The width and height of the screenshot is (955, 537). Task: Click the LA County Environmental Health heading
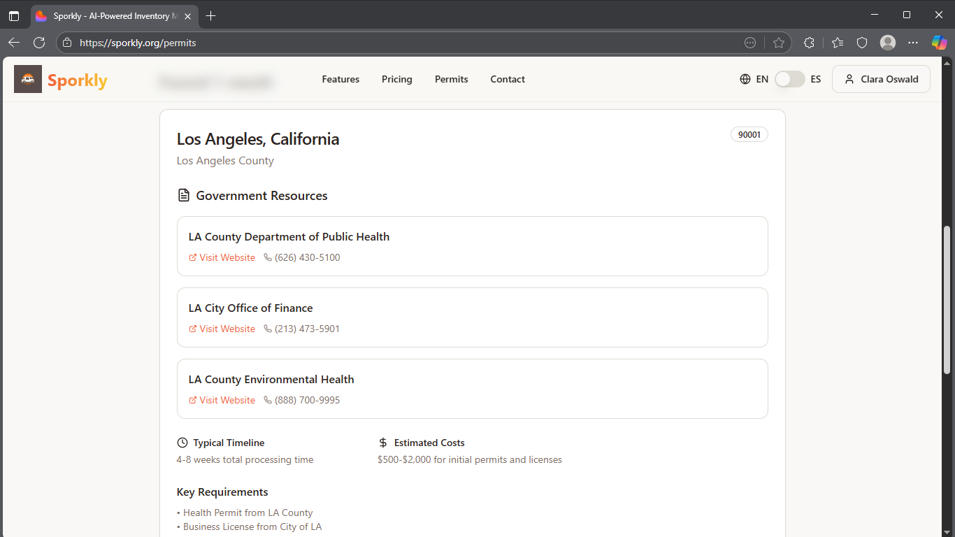point(271,379)
